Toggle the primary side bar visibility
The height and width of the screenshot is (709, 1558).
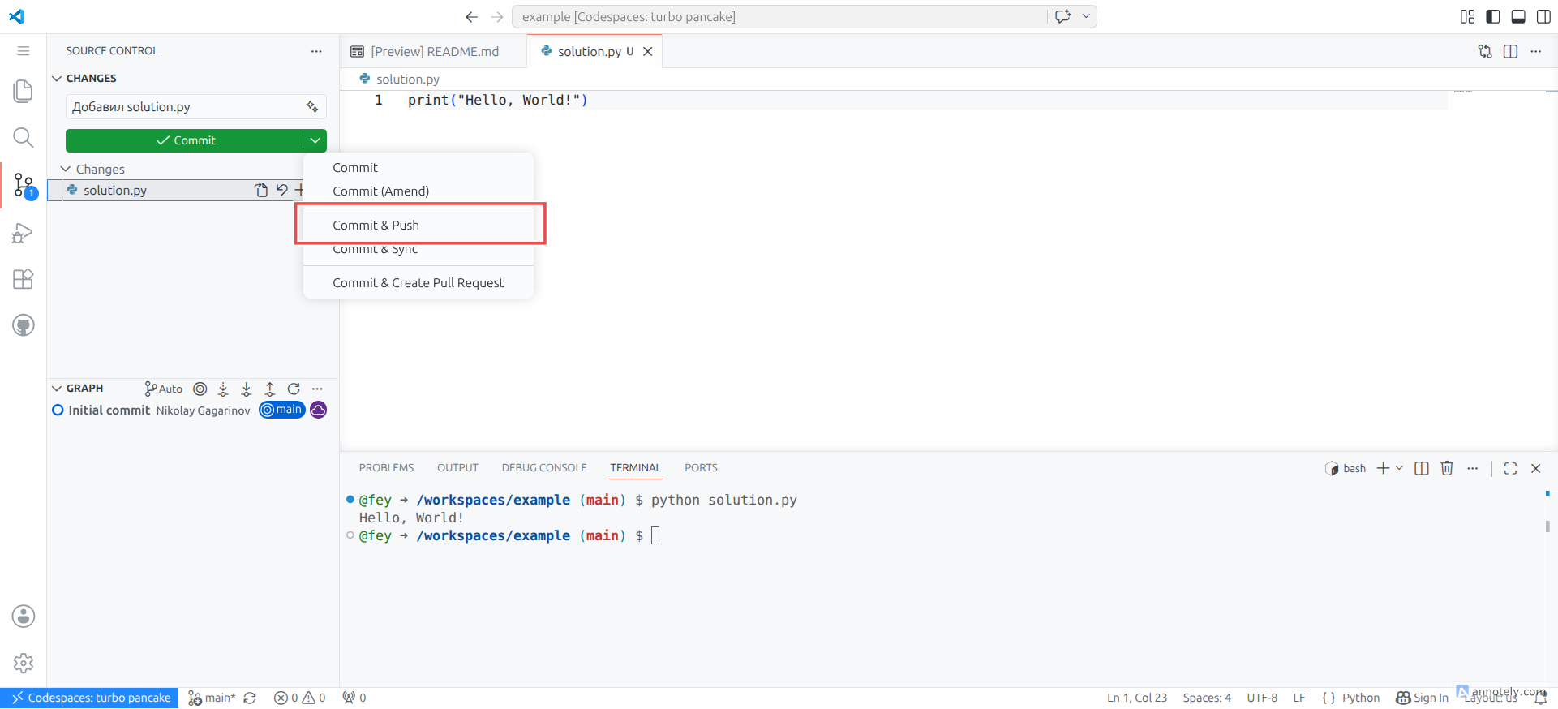pyautogui.click(x=1493, y=16)
